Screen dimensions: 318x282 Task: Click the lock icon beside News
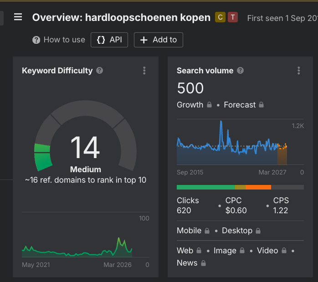(x=203, y=263)
